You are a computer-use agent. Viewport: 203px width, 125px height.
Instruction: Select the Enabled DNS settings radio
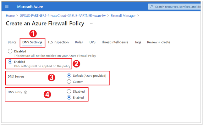click(x=10, y=62)
